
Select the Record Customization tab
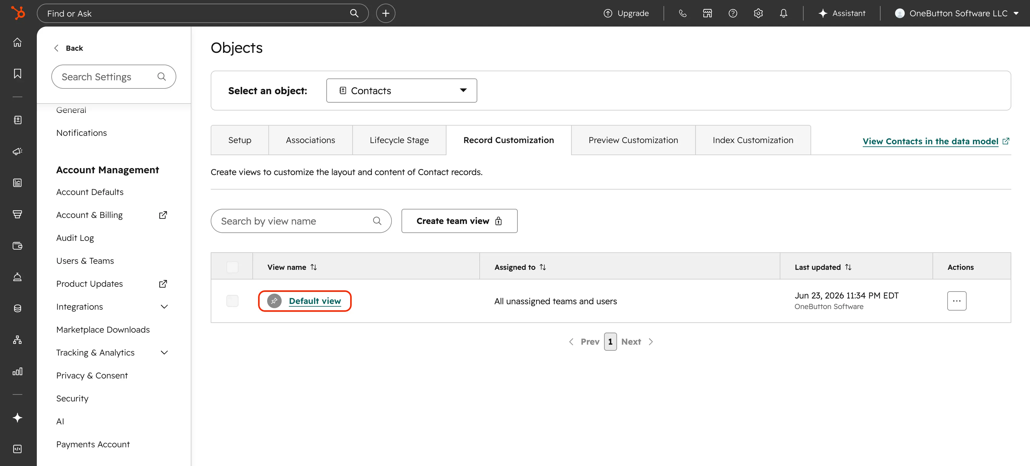[509, 140]
